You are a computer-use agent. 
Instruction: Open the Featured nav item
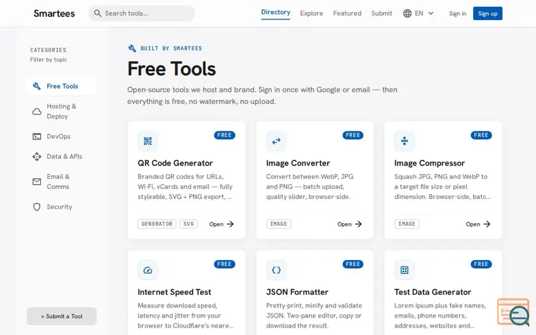347,13
